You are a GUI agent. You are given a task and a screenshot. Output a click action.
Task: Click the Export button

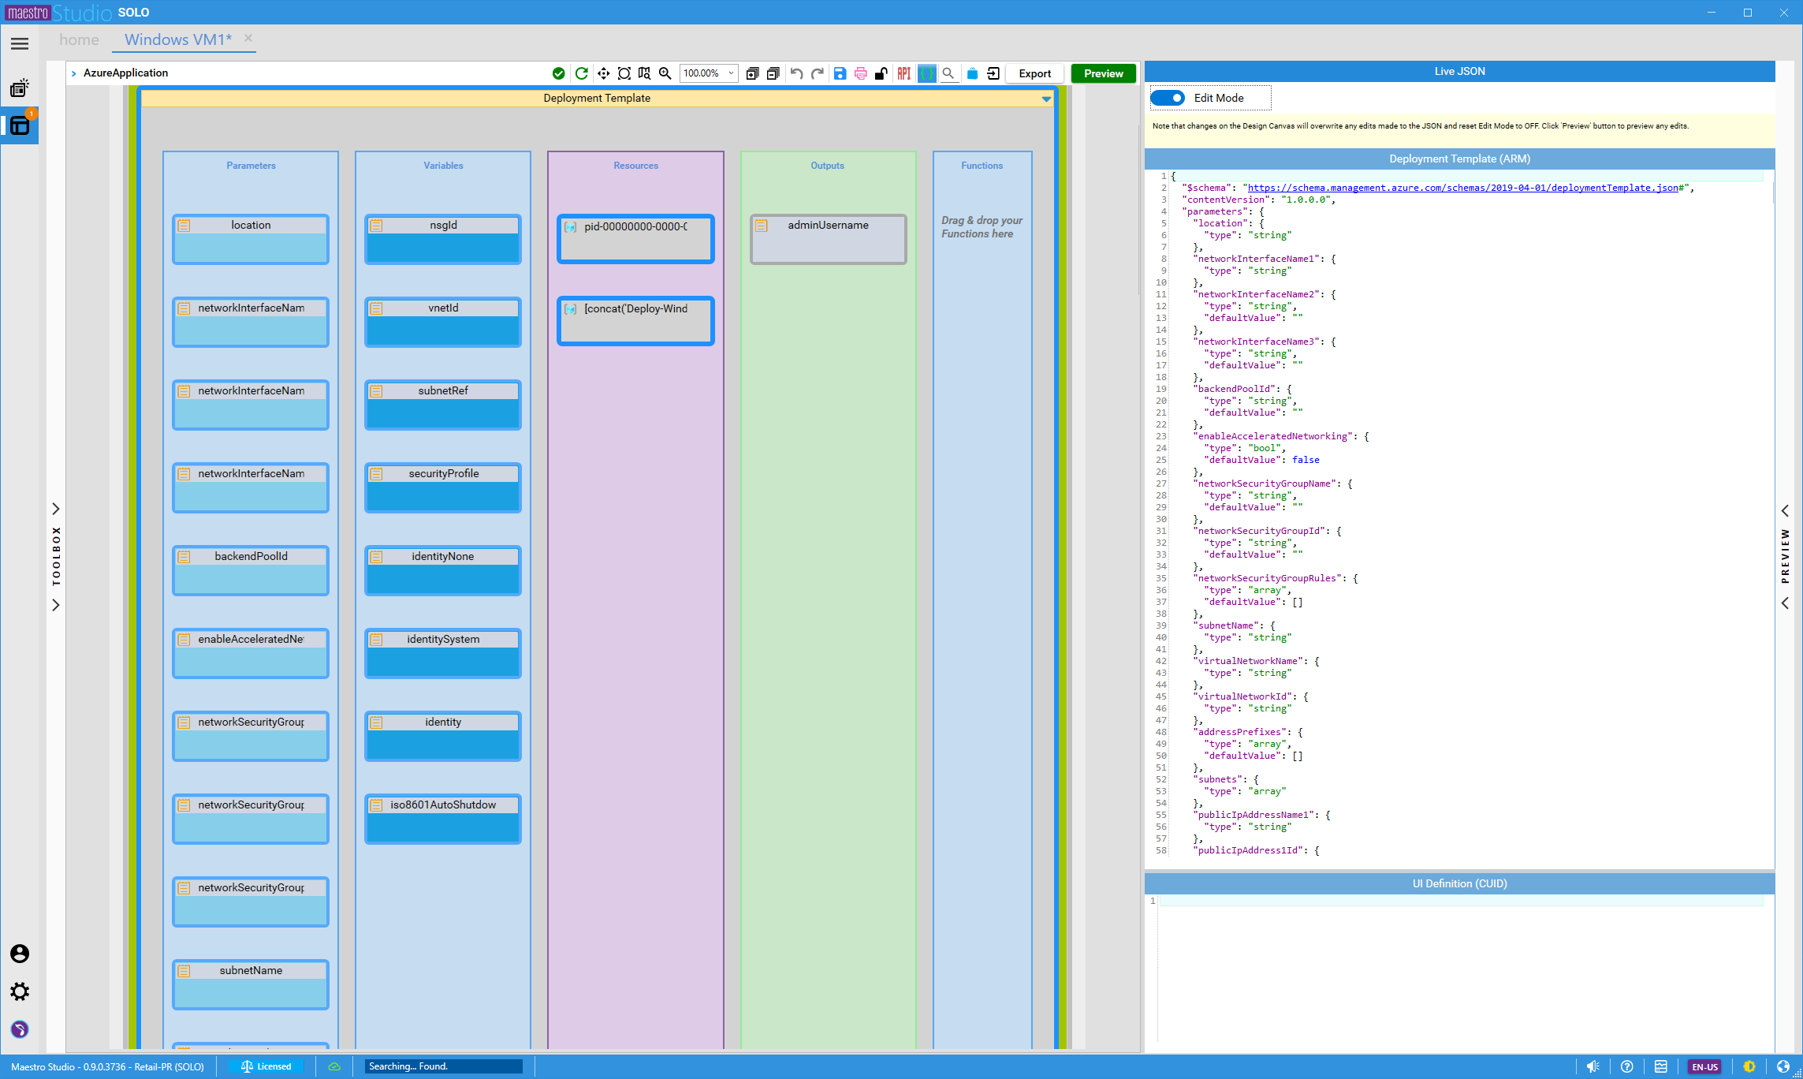pyautogui.click(x=1035, y=73)
